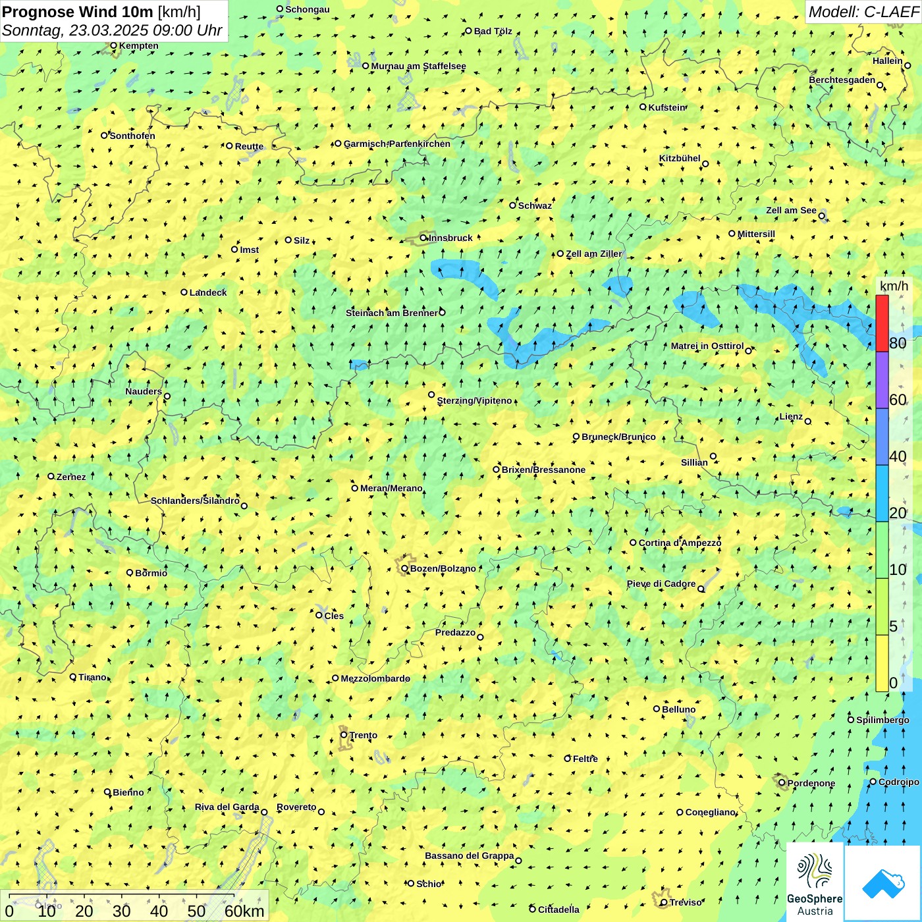Image resolution: width=922 pixels, height=922 pixels.
Task: Click the Pordenone city marker
Action: click(x=782, y=783)
